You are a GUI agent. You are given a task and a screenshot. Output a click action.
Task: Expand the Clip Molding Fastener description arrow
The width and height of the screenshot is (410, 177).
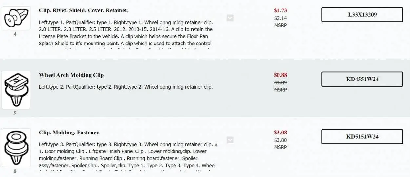click(x=230, y=140)
